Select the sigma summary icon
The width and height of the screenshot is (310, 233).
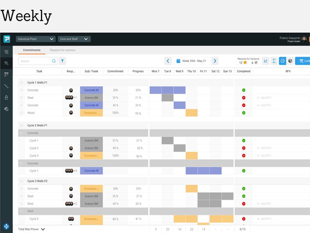click(274, 61)
